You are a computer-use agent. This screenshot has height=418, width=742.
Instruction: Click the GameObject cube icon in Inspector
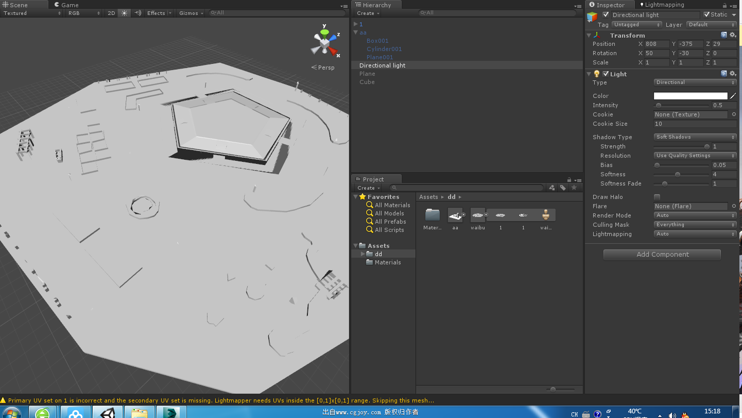pyautogui.click(x=592, y=17)
